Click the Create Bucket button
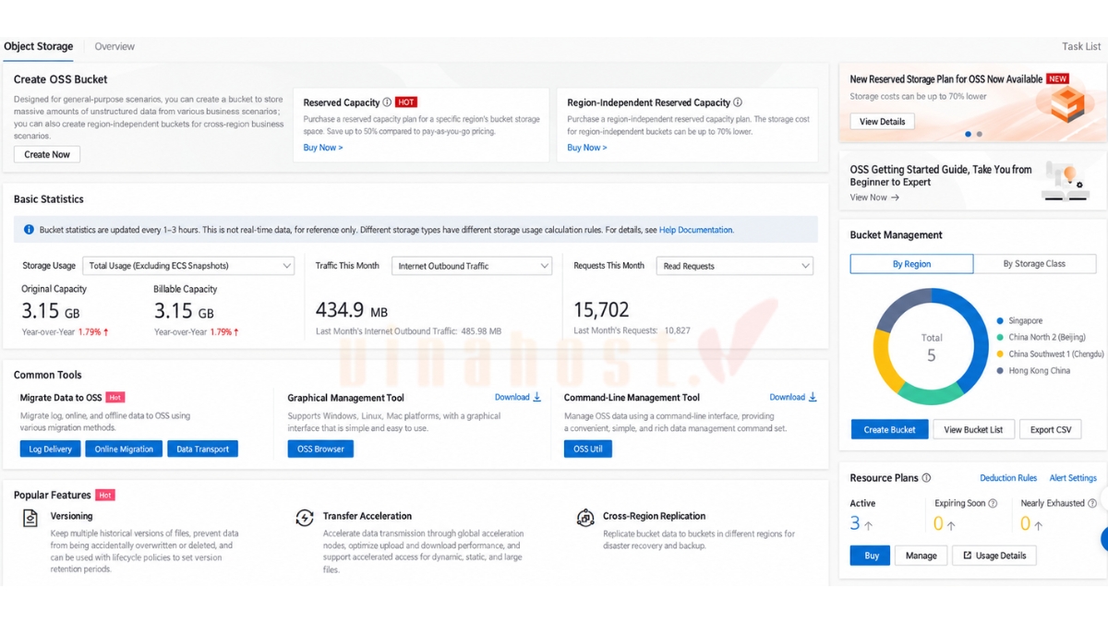 [890, 429]
